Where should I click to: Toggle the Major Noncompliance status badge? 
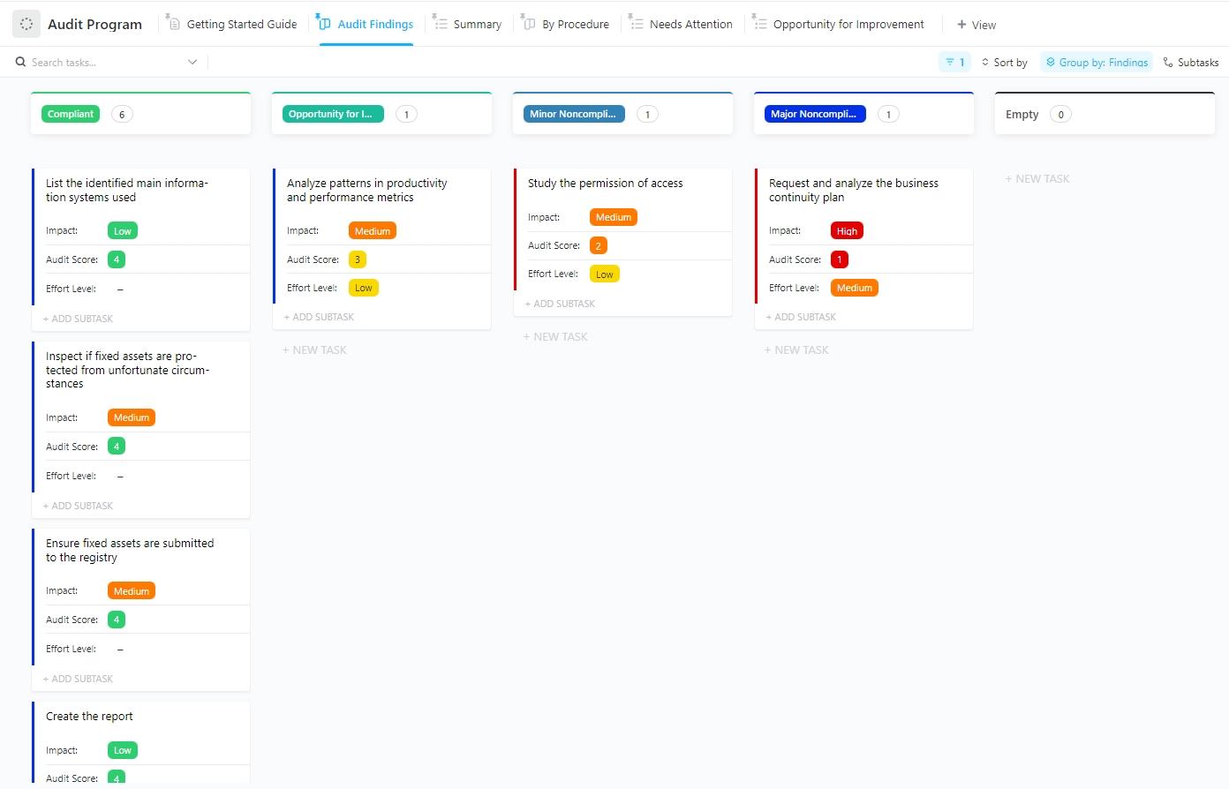(x=813, y=113)
